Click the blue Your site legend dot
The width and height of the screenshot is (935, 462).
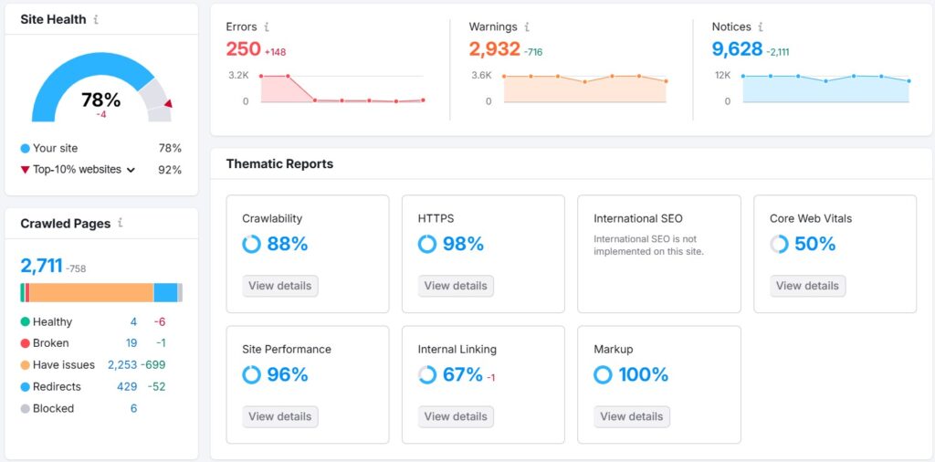pyautogui.click(x=25, y=149)
